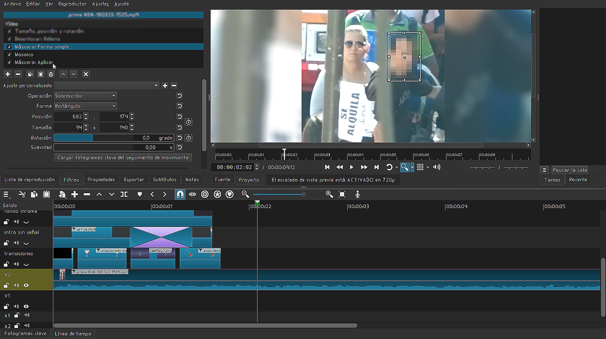Image resolution: width=606 pixels, height=339 pixels.
Task: Click the scrub while dragging eye icon
Action: point(193,194)
